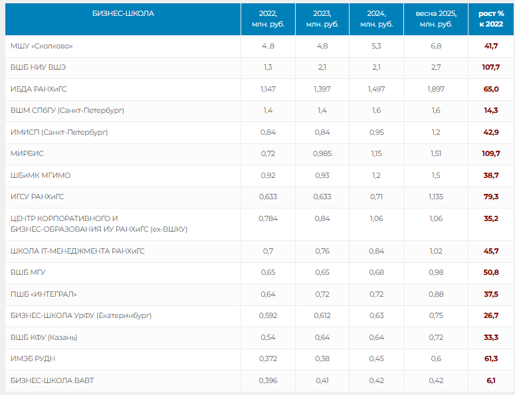Image resolution: width=515 pixels, height=395 pixels.
Task: Click ИБДА РАНХиГС 2023 price 1,397
Action: [x=322, y=89]
